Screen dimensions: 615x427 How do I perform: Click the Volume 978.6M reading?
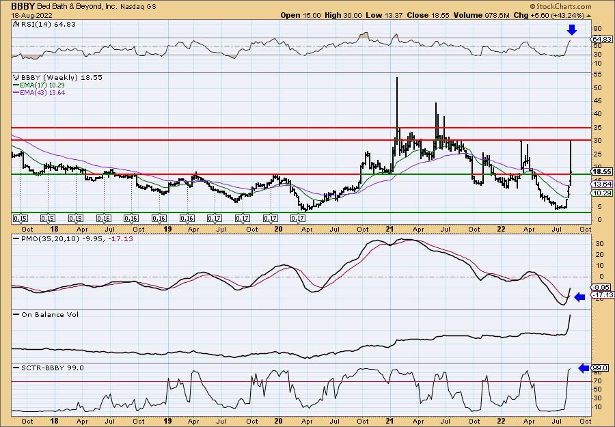tap(482, 15)
